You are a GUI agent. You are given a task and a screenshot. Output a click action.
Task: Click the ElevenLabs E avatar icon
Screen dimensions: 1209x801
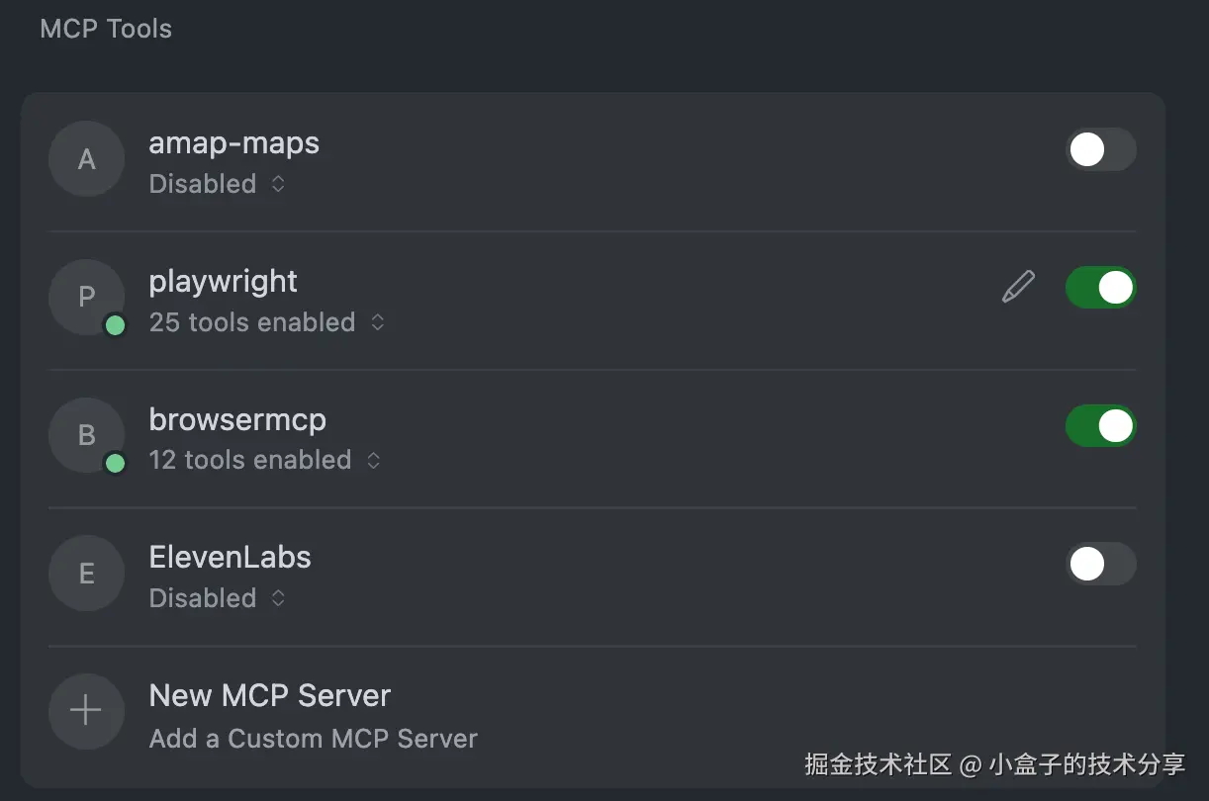point(87,574)
